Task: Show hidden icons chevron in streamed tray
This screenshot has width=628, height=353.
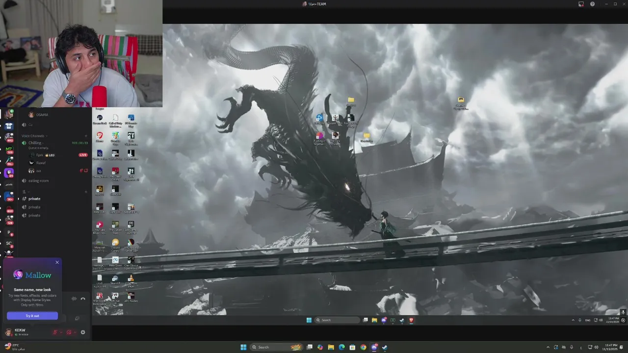Action: coord(573,320)
